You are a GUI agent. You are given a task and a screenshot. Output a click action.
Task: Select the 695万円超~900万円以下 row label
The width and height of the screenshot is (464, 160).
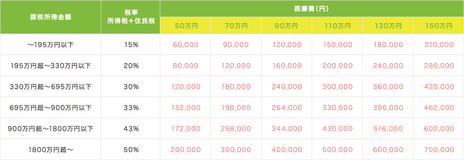50,107
